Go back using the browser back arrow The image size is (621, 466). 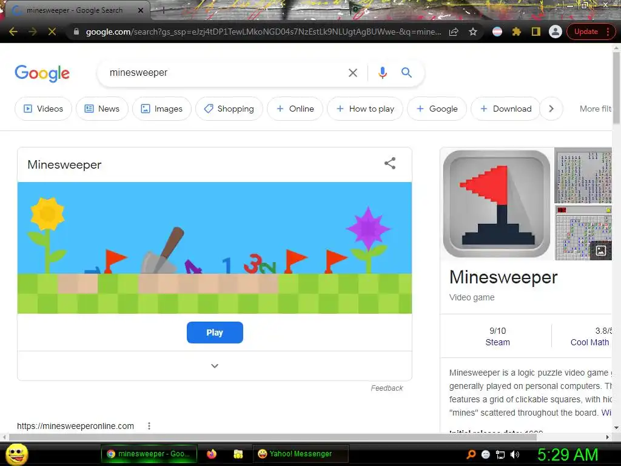coord(13,32)
